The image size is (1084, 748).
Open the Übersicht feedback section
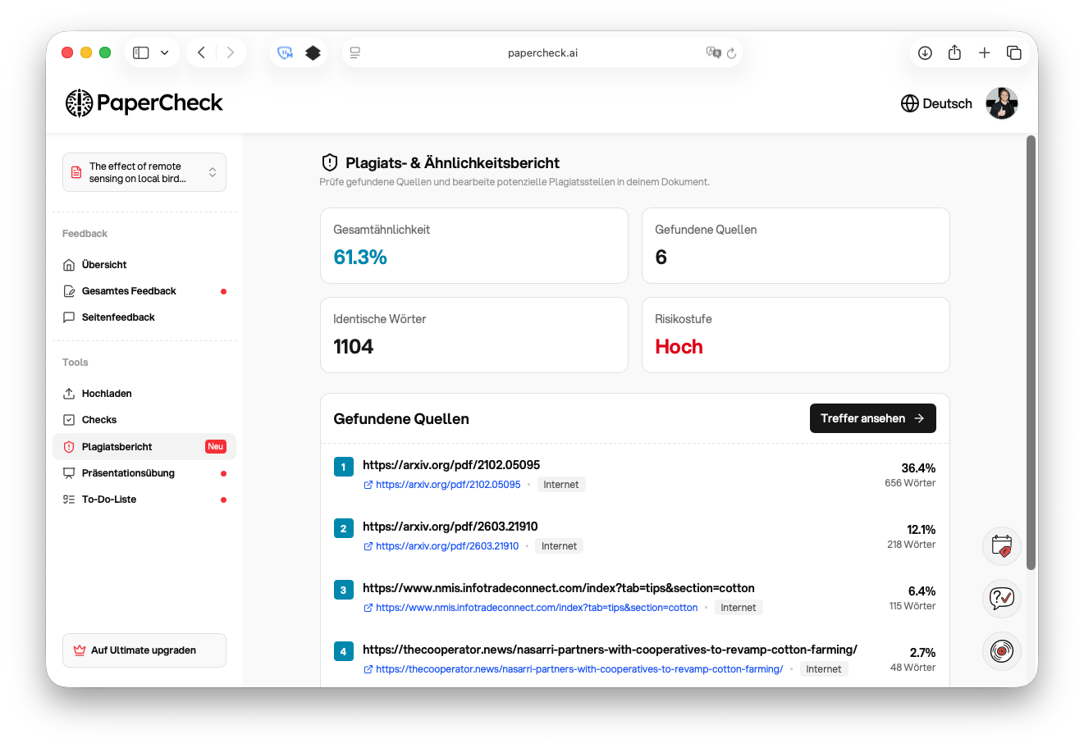click(x=103, y=264)
